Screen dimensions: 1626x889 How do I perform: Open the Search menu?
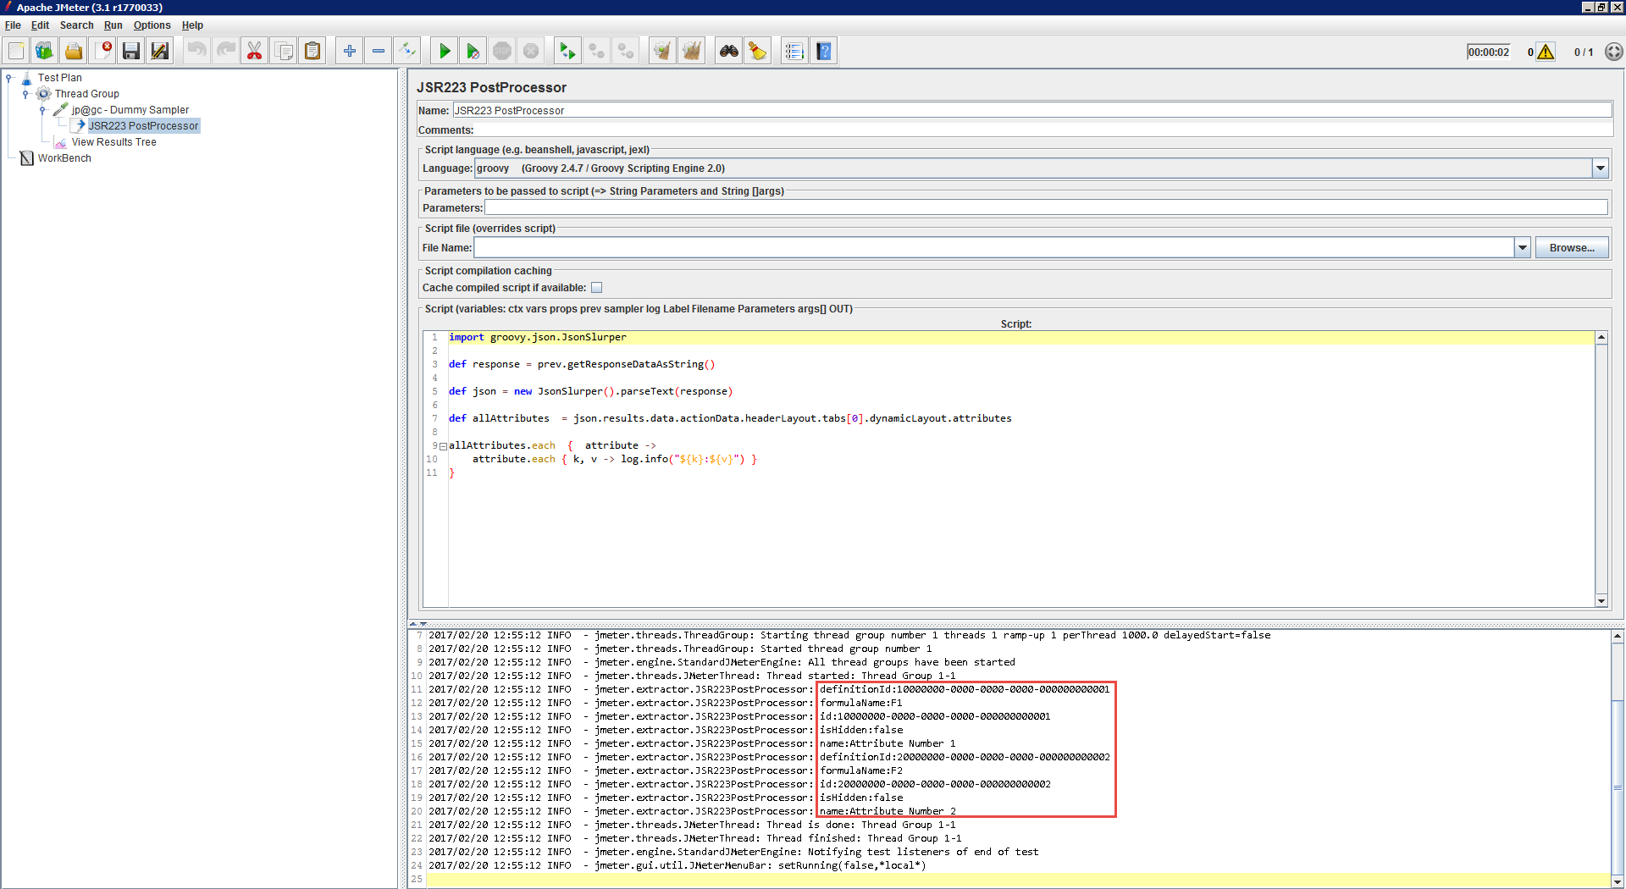pos(76,25)
